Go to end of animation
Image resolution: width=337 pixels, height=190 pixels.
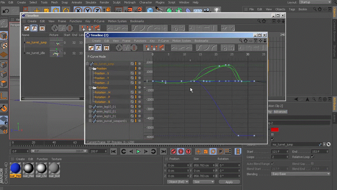pos(163,151)
